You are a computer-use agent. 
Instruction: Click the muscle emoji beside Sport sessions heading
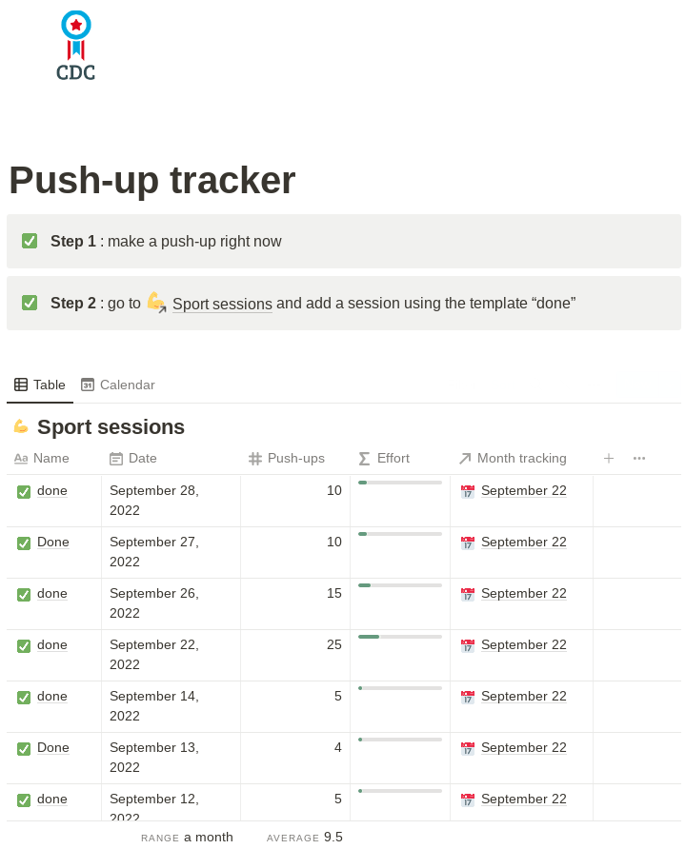pyautogui.click(x=21, y=426)
